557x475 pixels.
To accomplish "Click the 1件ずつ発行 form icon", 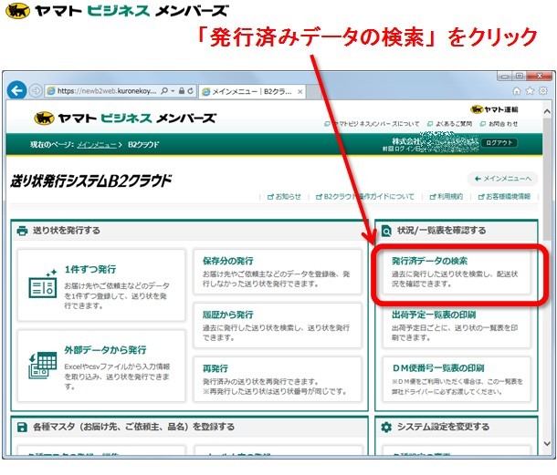I will (43, 284).
